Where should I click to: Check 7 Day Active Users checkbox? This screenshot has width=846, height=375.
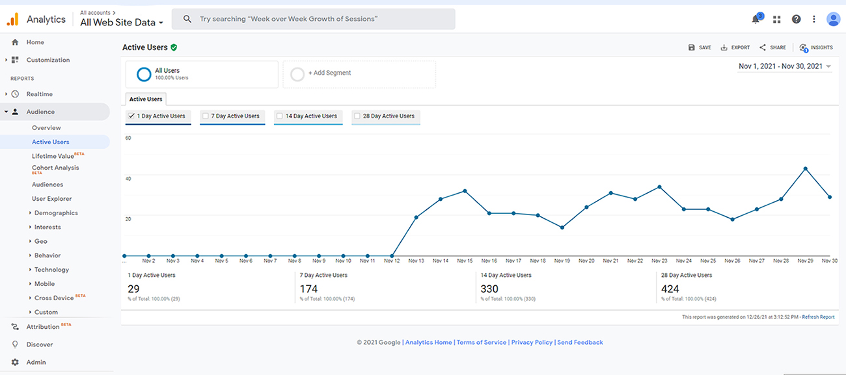click(x=205, y=116)
